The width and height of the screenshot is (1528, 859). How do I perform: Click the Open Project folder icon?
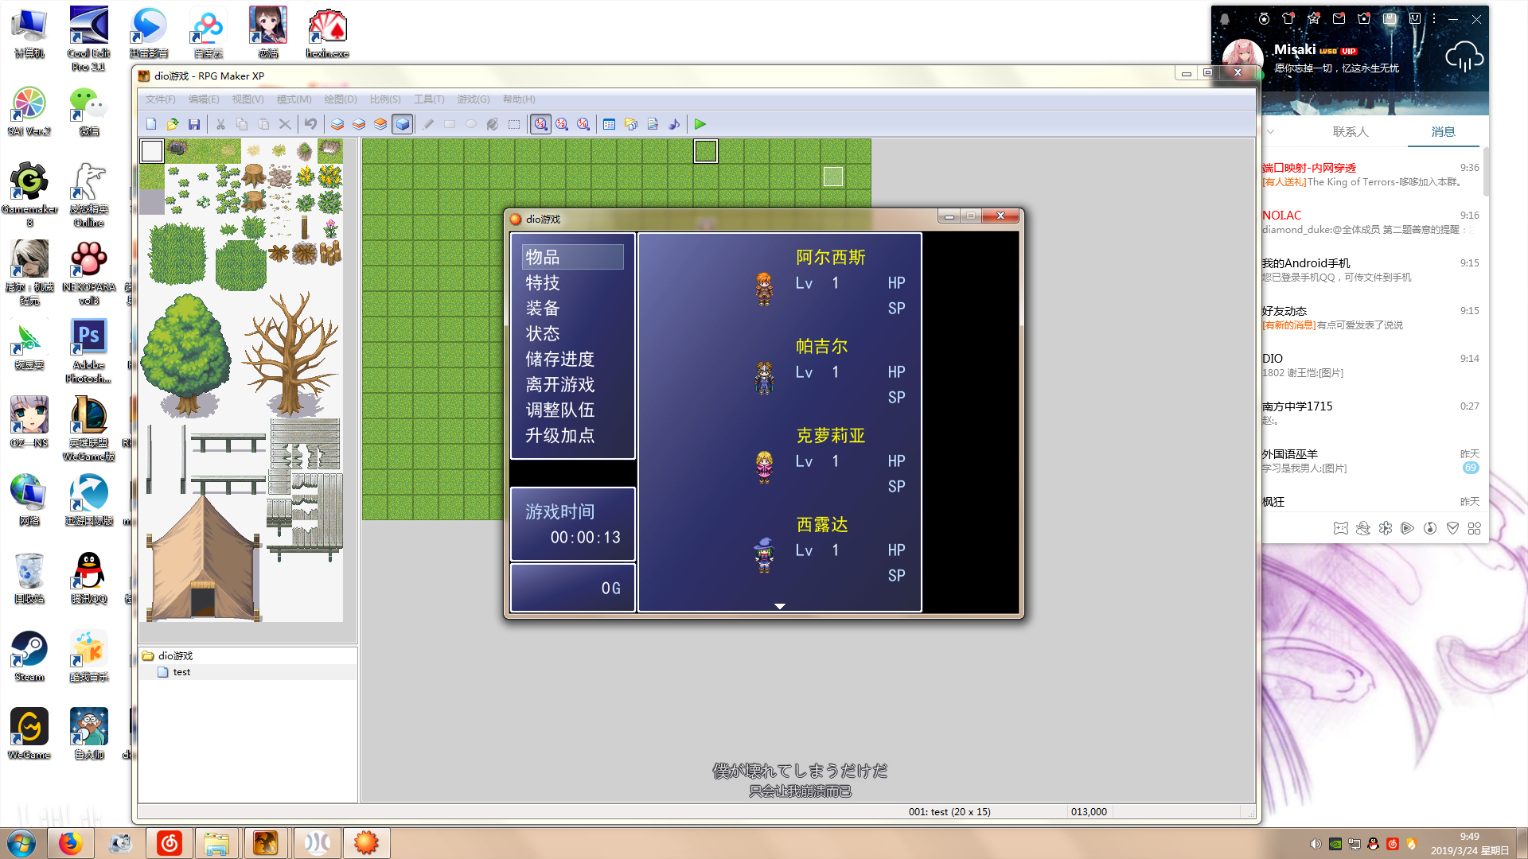(x=173, y=124)
